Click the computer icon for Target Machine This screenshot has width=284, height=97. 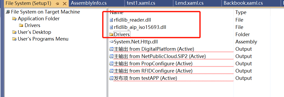coord(8,12)
